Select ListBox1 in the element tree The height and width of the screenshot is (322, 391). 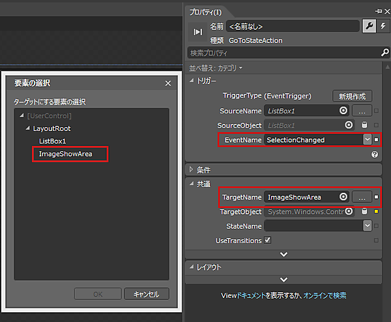point(52,141)
